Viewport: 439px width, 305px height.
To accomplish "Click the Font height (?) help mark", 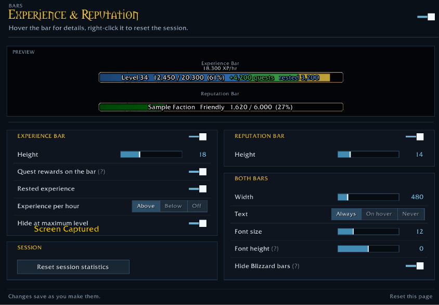I will click(x=275, y=249).
